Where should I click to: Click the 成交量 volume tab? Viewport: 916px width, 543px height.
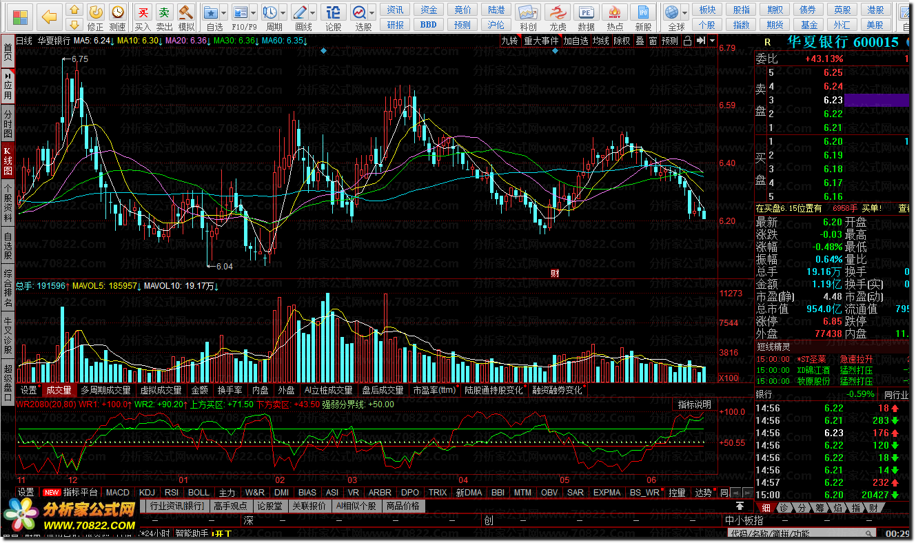tap(59, 390)
